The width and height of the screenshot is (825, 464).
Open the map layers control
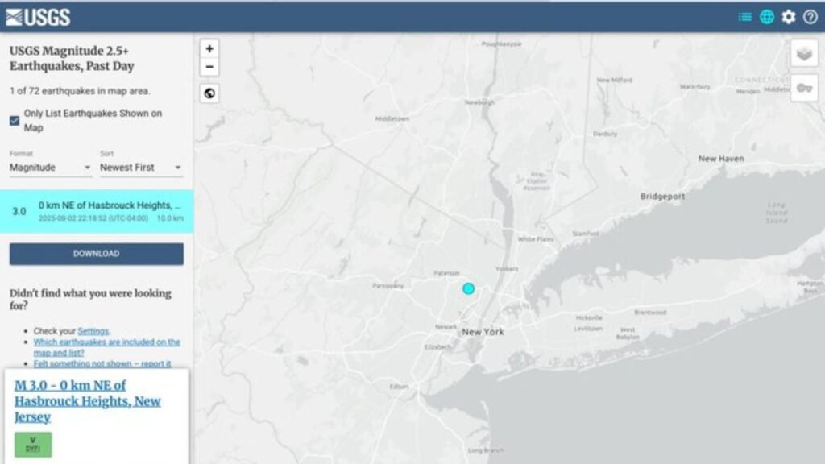click(804, 54)
